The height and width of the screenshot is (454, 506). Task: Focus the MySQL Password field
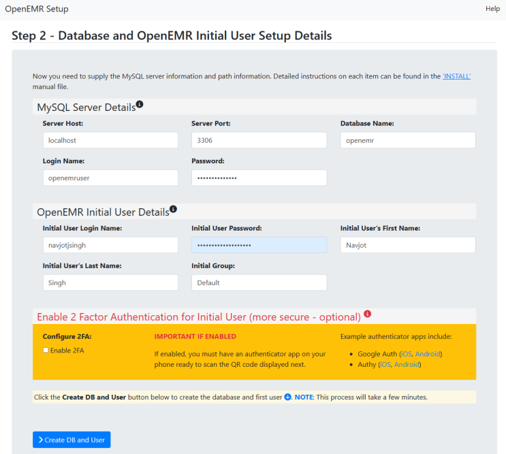coord(259,178)
